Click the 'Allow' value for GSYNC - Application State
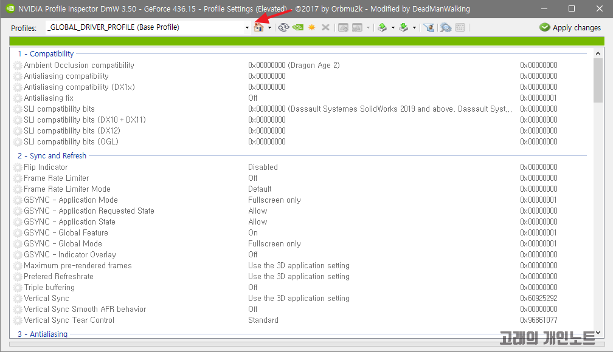The image size is (613, 352). [x=258, y=222]
